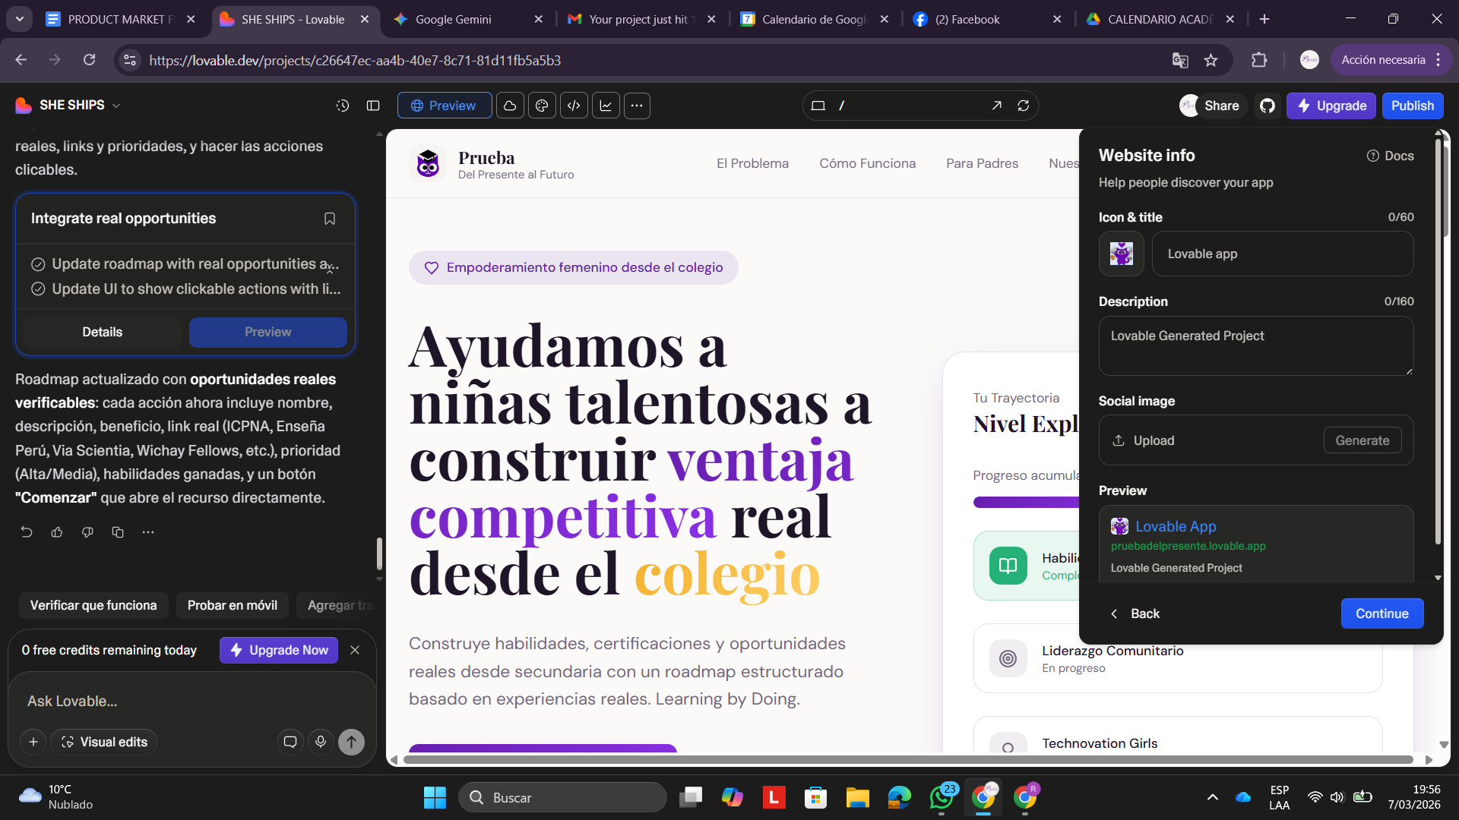Open the analytics chart icon
The height and width of the screenshot is (820, 1459).
point(606,106)
